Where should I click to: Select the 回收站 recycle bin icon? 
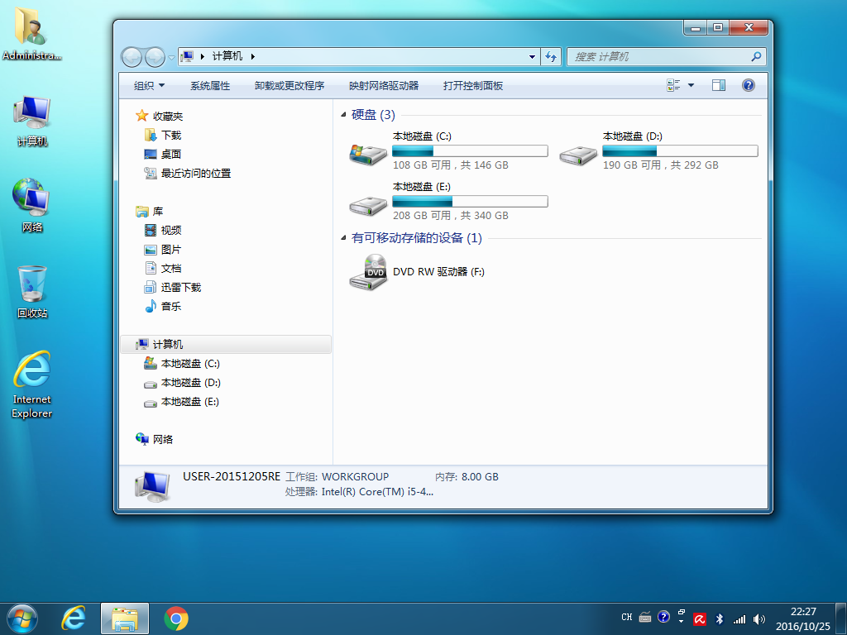click(32, 292)
